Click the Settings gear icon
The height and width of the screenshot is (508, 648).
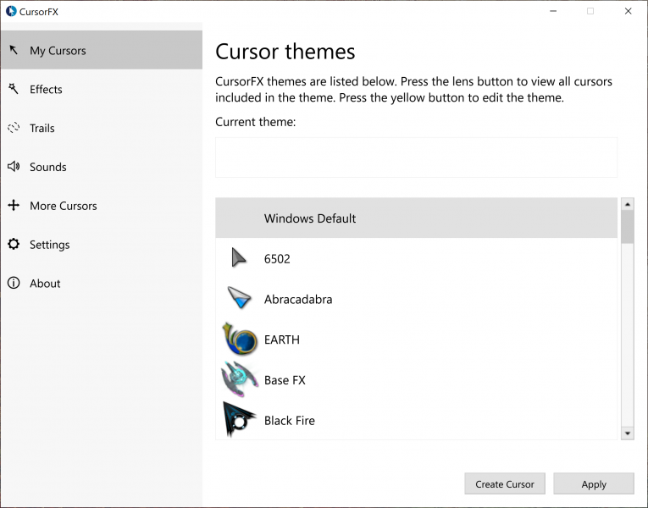(x=14, y=244)
